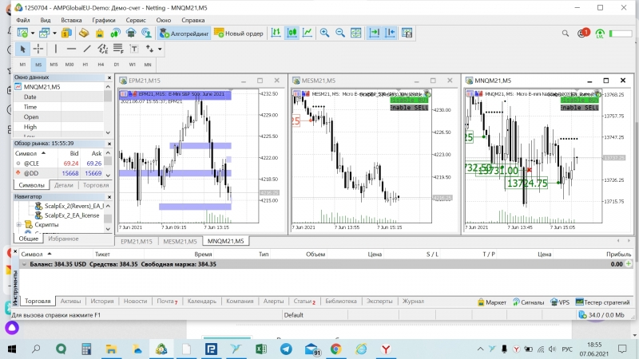Open the Тестер стратегий button
This screenshot has width=639, height=359.
(602, 302)
